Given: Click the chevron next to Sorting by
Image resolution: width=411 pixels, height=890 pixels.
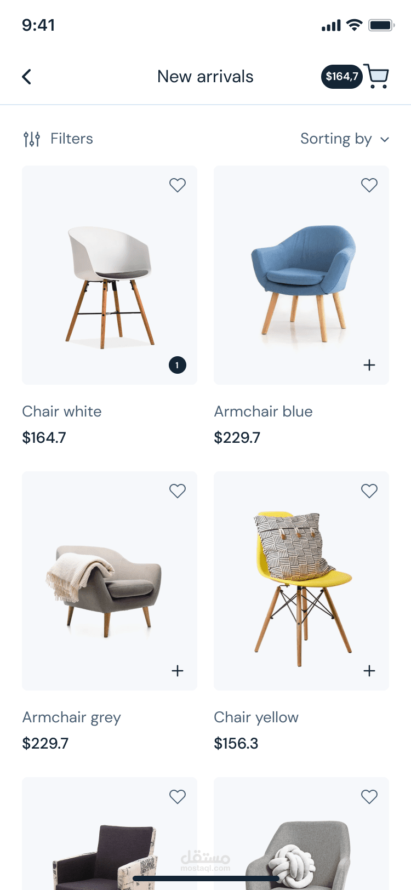Looking at the screenshot, I should pyautogui.click(x=385, y=140).
